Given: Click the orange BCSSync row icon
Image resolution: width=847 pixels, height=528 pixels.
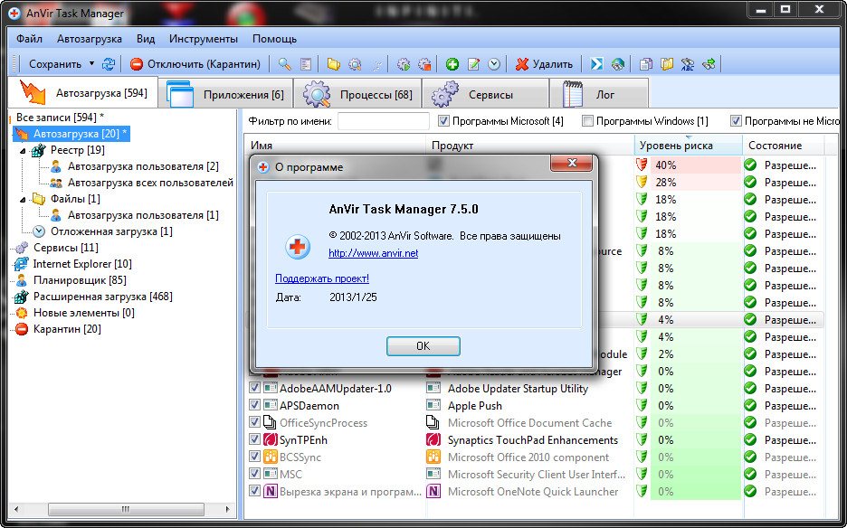Looking at the screenshot, I should tap(270, 457).
